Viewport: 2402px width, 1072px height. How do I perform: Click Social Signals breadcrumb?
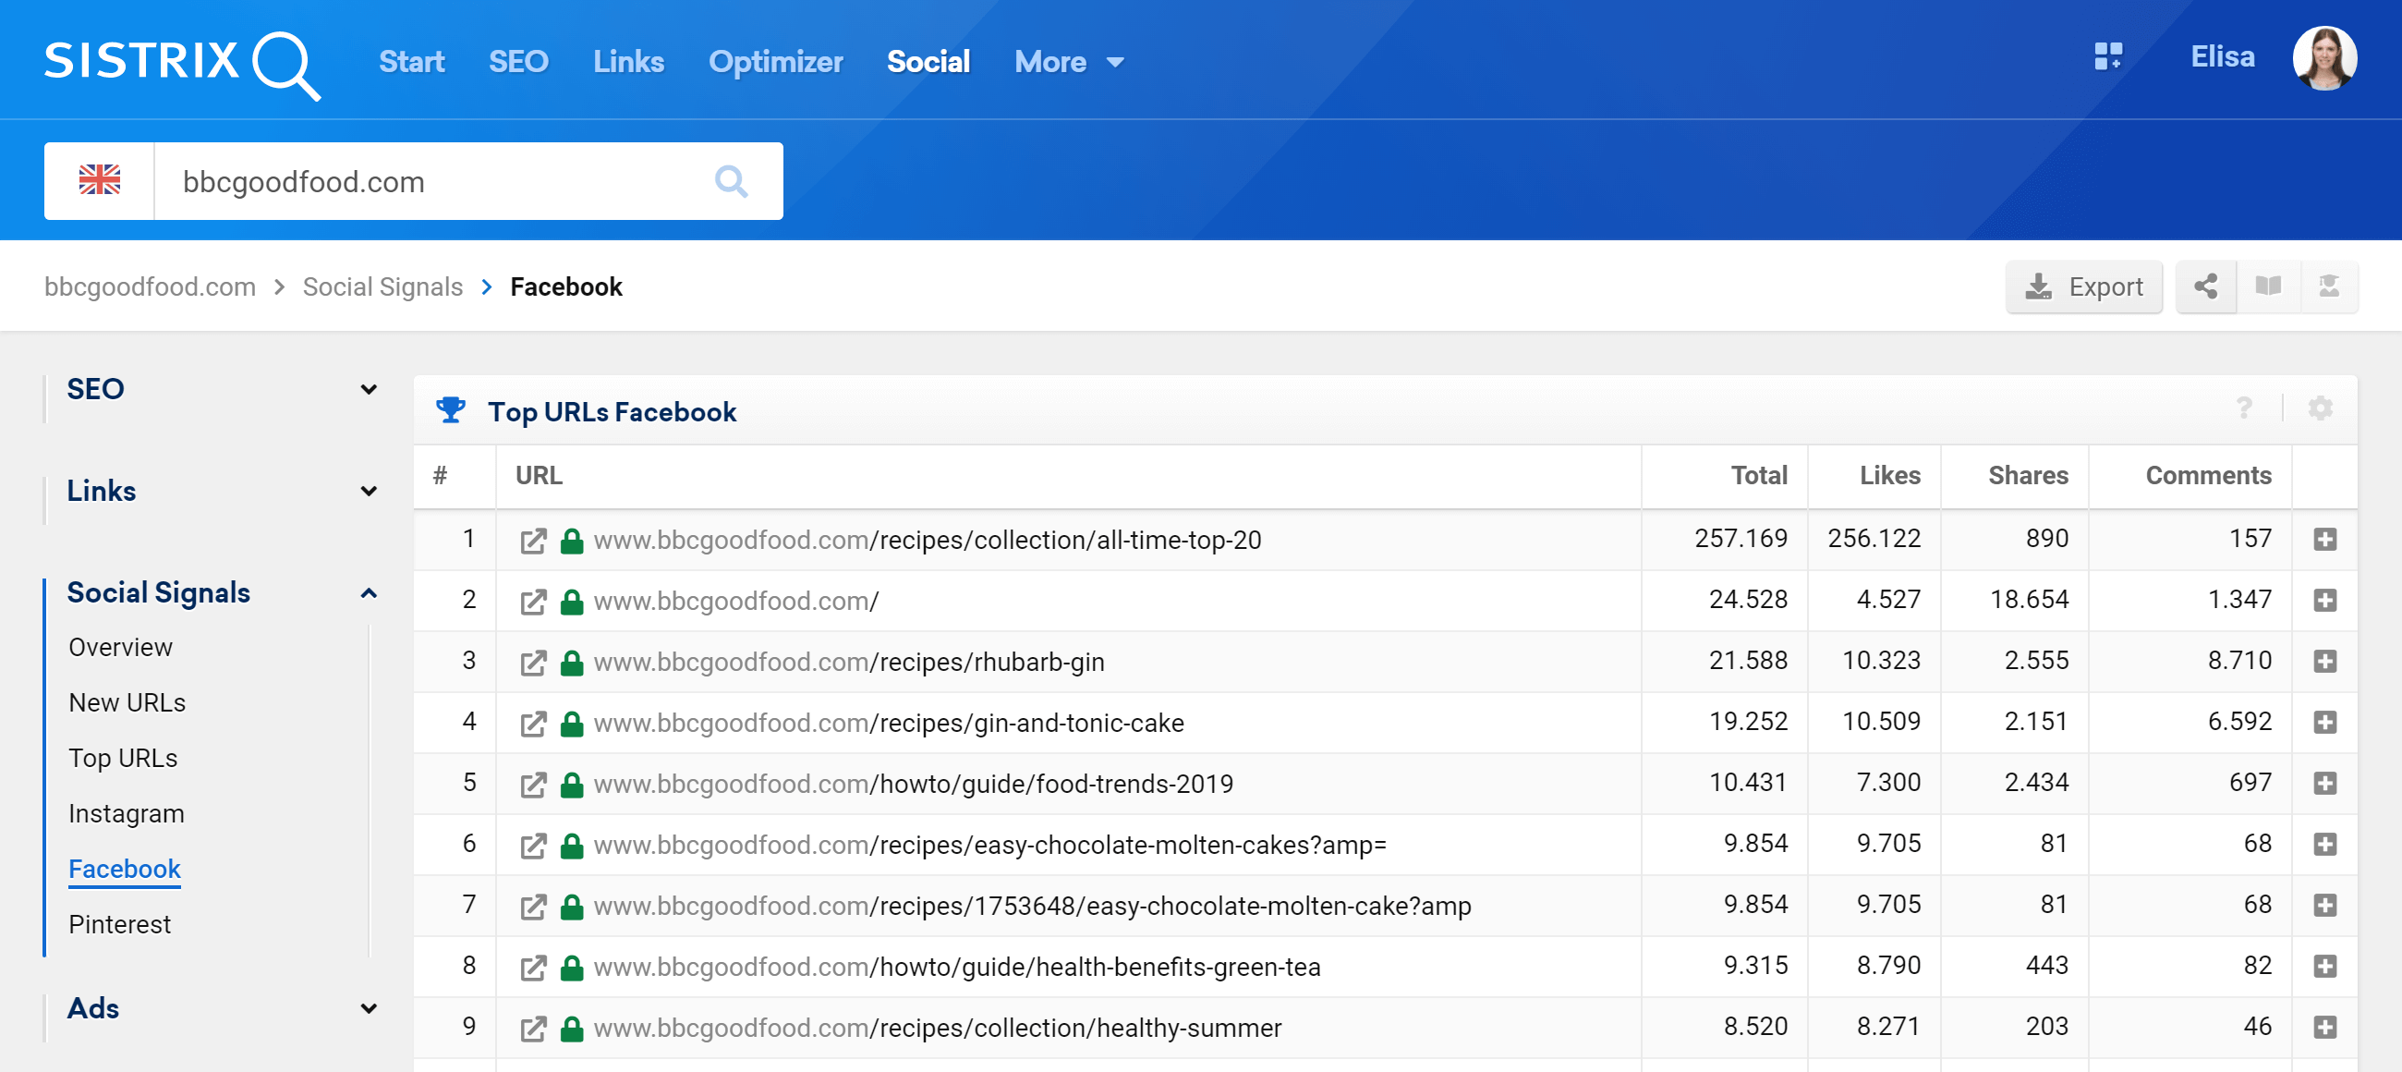382,286
